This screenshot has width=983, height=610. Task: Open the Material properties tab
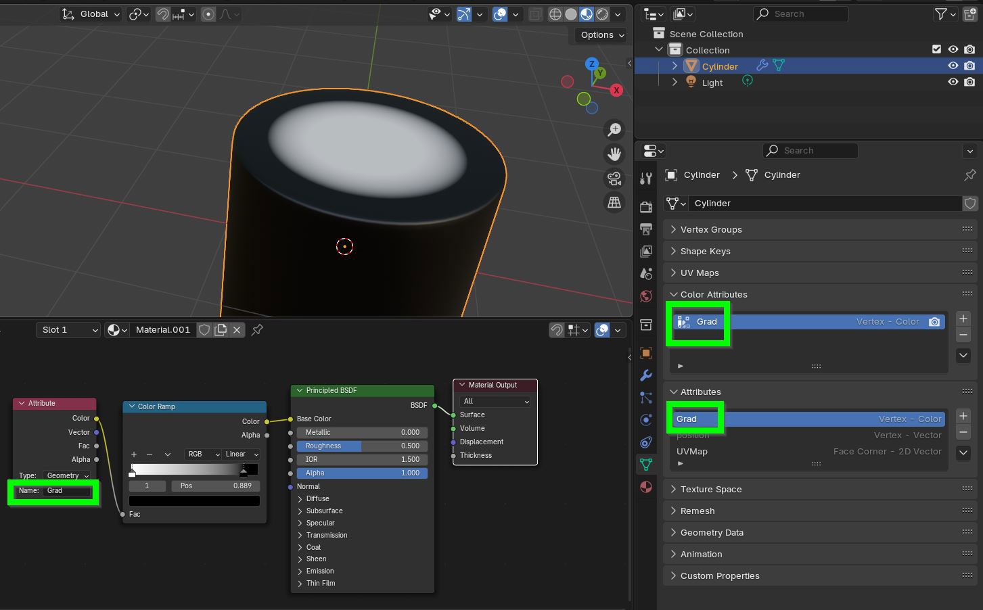tap(646, 487)
